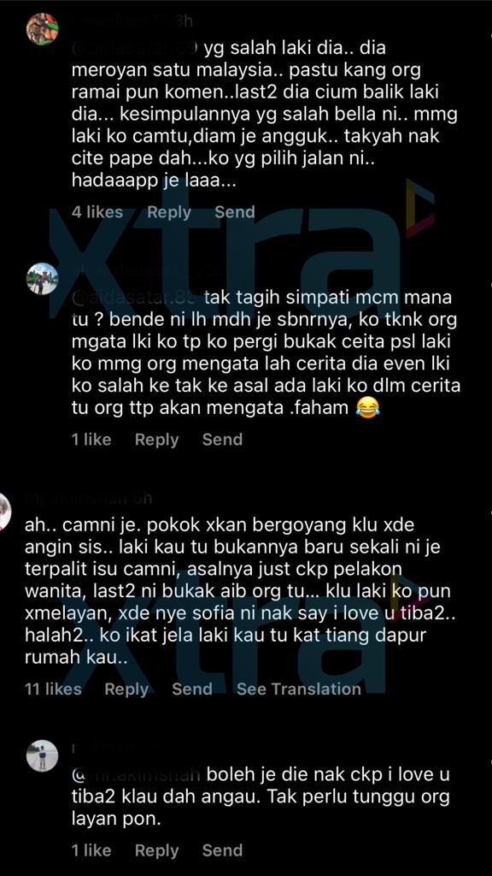Open avatar of the "tak tagih simpati" commenter
The width and height of the screenshot is (492, 876).
(43, 279)
